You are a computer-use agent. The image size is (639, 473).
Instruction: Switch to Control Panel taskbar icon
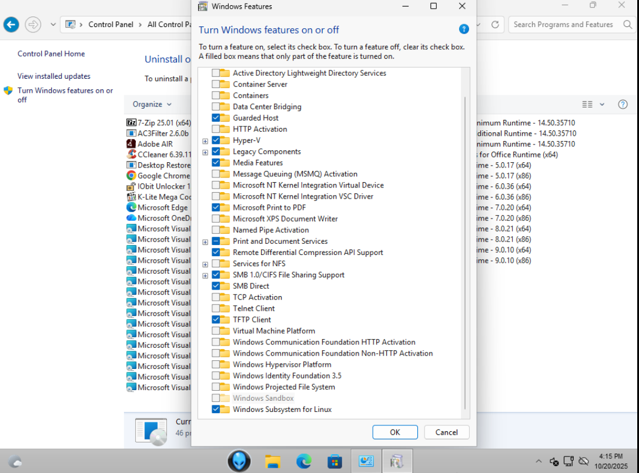[x=366, y=461]
